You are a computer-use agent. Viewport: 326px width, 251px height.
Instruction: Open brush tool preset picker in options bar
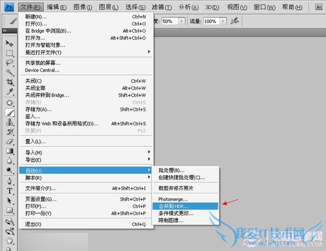(13, 21)
